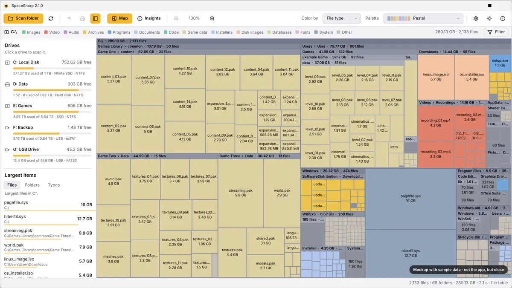
Task: Click the Video legend color swatch
Action: pyautogui.click(x=46, y=32)
